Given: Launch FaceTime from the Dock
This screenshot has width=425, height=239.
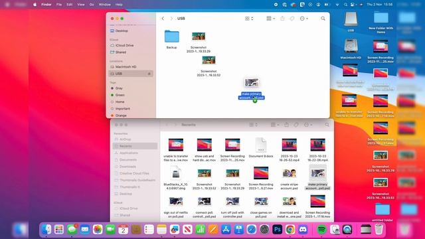Looking at the screenshot, I should coord(110,230).
